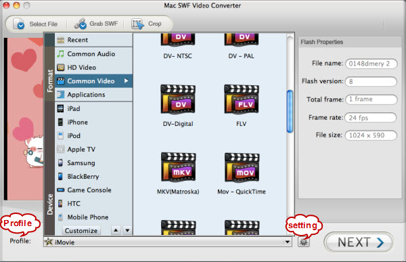The height and width of the screenshot is (262, 406).
Task: Choose the MKV(Matroska) format icon
Action: (x=179, y=167)
